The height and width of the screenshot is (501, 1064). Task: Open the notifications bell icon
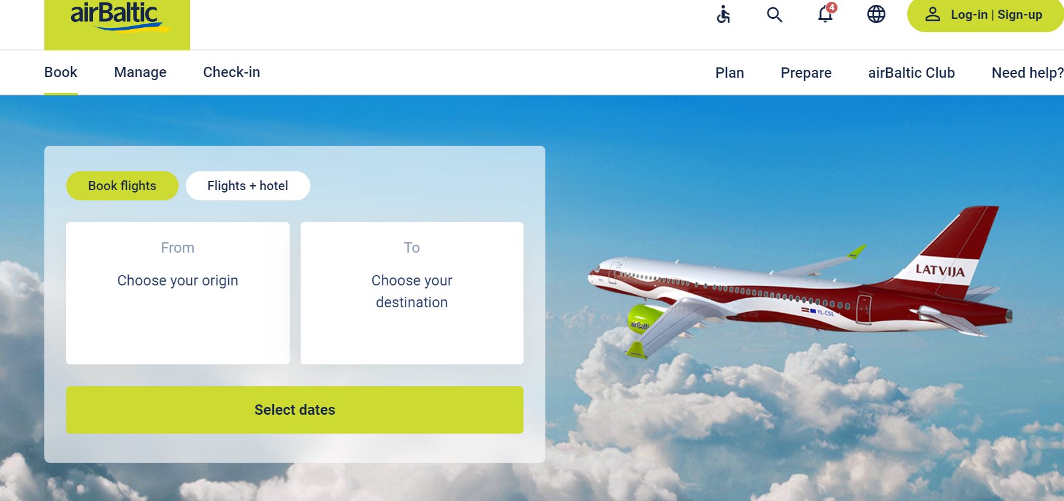(826, 13)
